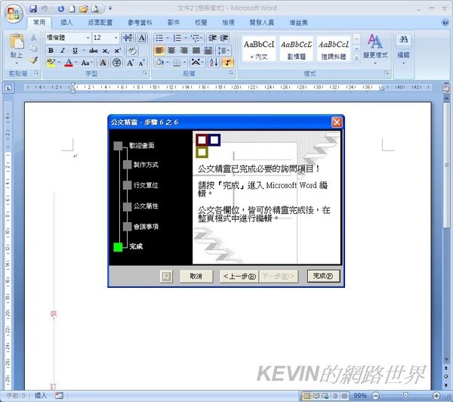Click 完成(F) button in wizard dialog
The image size is (453, 402).
[323, 277]
